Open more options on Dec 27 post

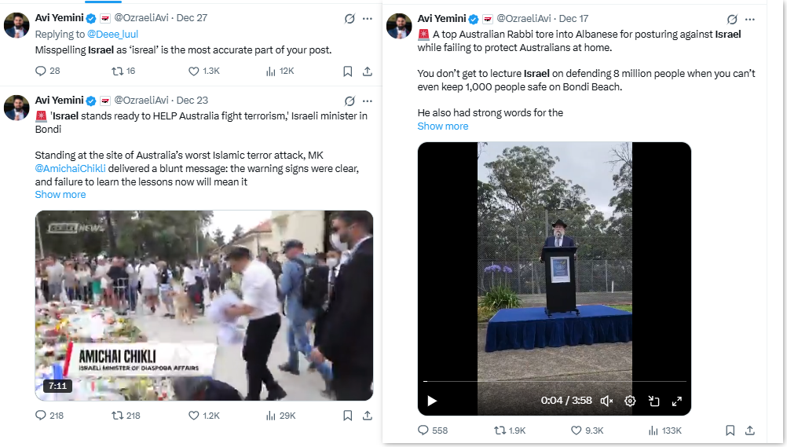(x=368, y=19)
